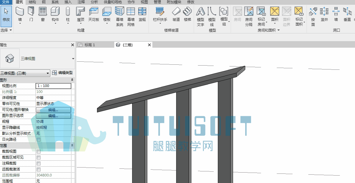Expand the 栏杆扶手 dropdown arrow
Screen dimensions: 355x183
pyautogui.click(x=160, y=23)
